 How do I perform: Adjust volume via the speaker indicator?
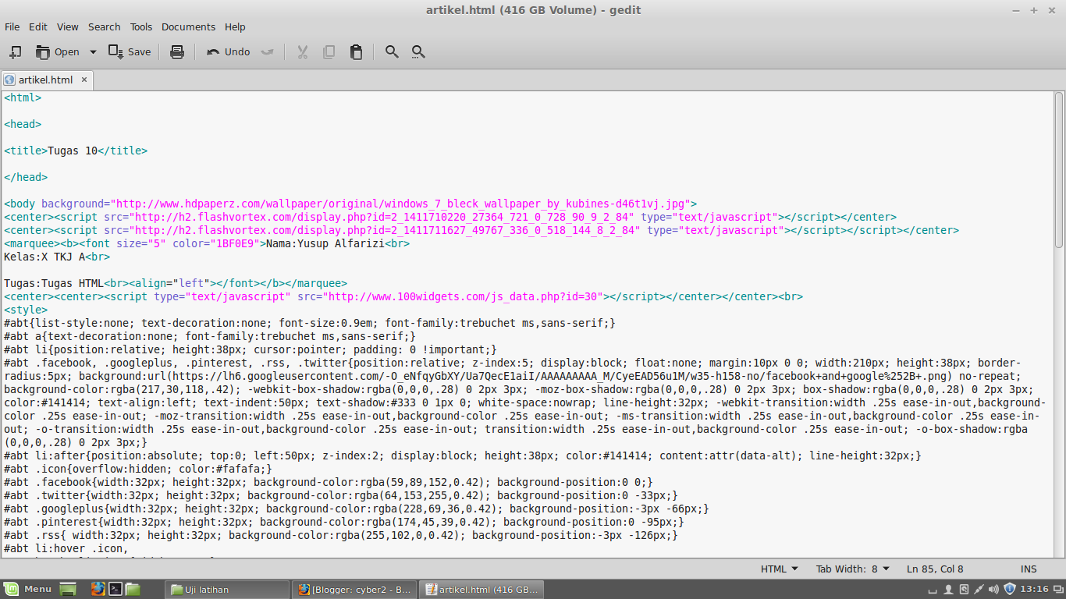click(x=993, y=589)
